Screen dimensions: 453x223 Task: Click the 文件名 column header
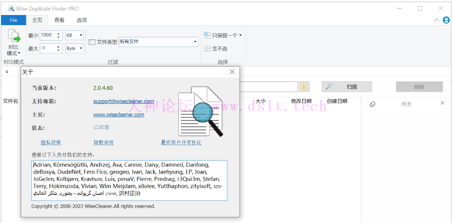coord(11,101)
